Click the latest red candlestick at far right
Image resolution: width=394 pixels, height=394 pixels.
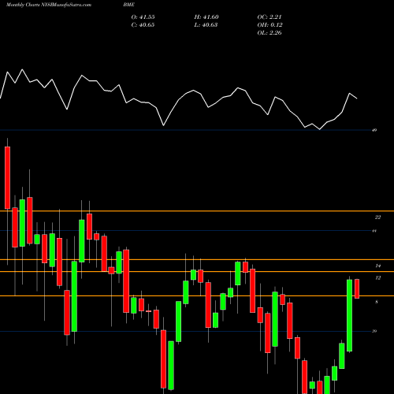pos(357,288)
